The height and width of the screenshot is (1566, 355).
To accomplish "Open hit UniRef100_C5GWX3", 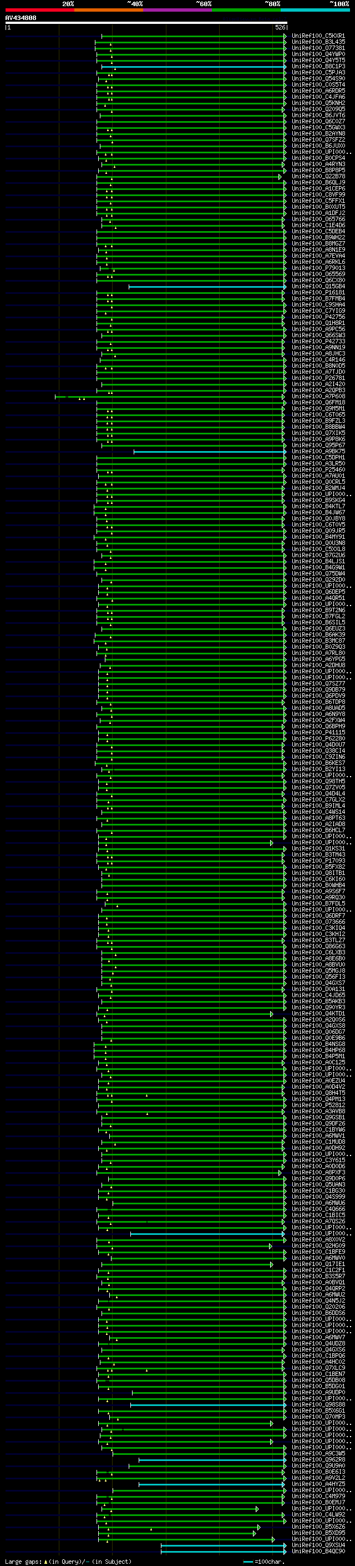I will (318, 128).
